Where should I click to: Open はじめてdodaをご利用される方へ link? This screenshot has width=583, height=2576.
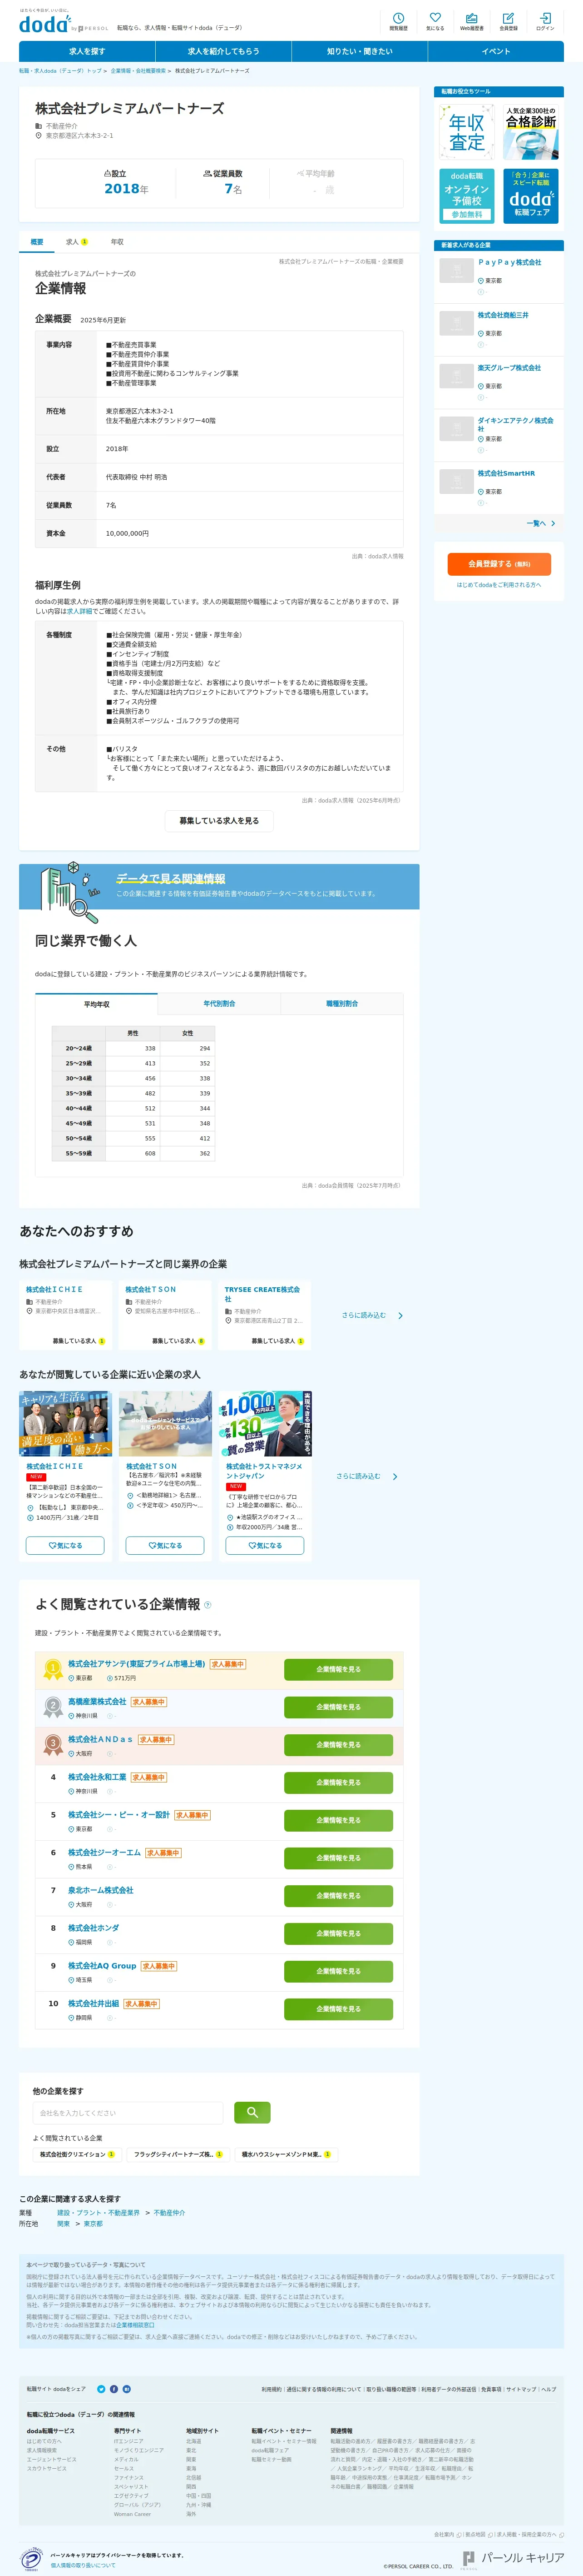[499, 585]
